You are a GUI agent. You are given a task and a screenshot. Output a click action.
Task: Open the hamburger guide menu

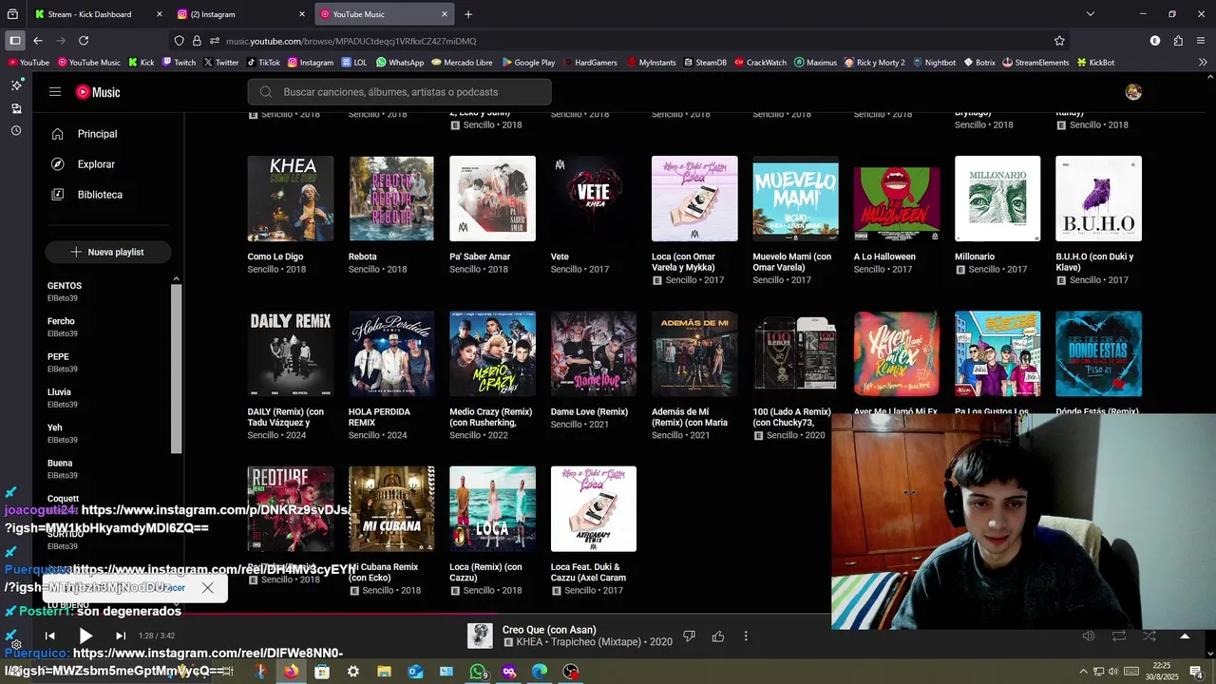[x=55, y=92]
